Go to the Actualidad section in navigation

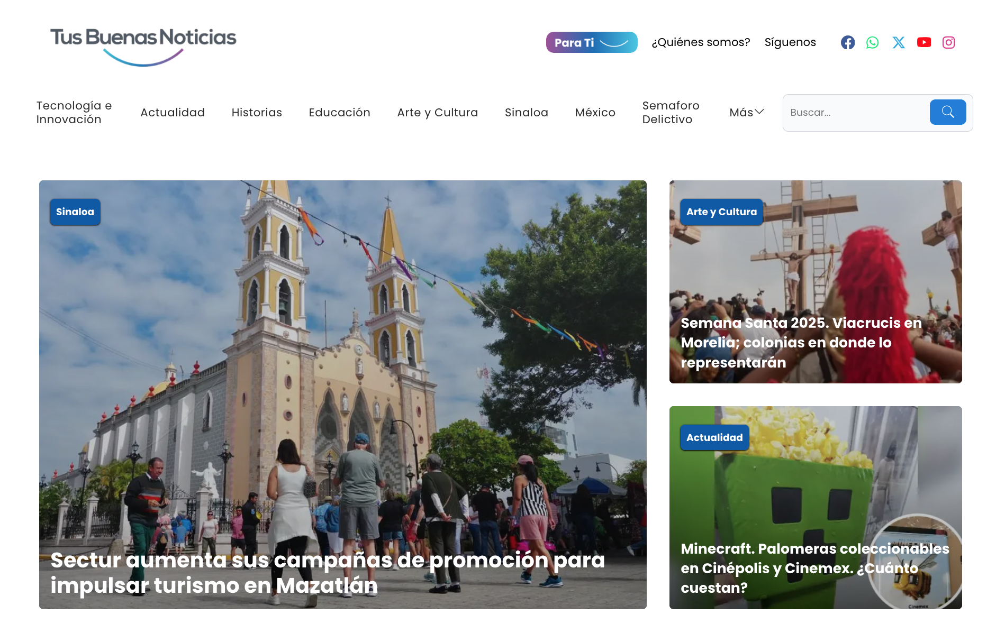(173, 112)
